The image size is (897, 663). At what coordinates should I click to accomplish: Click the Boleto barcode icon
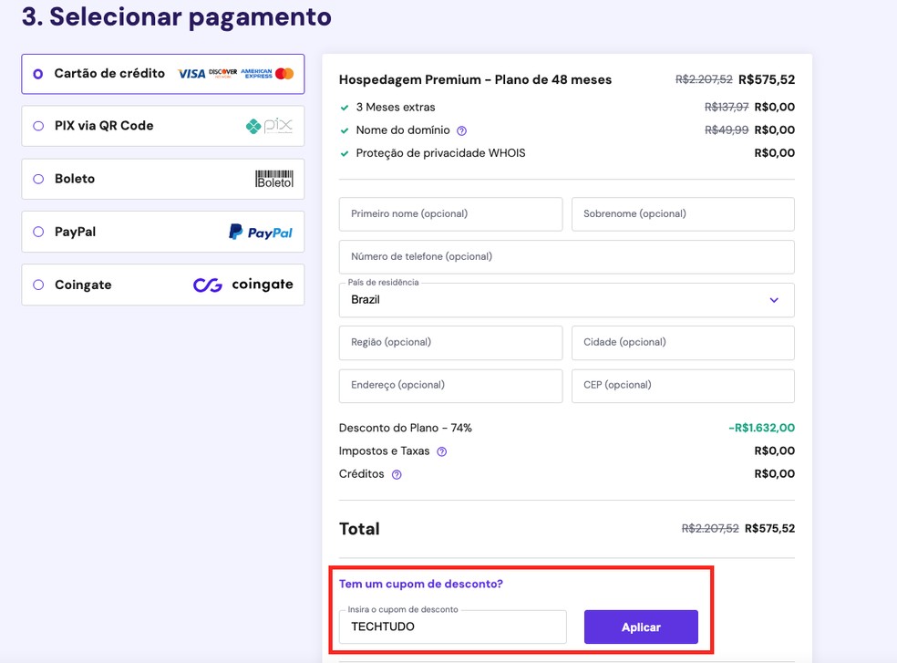point(273,179)
